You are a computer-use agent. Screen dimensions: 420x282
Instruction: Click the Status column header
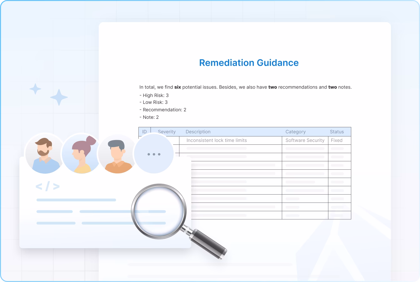[337, 132]
